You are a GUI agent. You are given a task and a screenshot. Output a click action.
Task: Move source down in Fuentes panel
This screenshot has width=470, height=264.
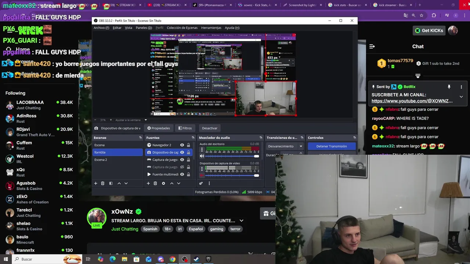click(x=178, y=183)
